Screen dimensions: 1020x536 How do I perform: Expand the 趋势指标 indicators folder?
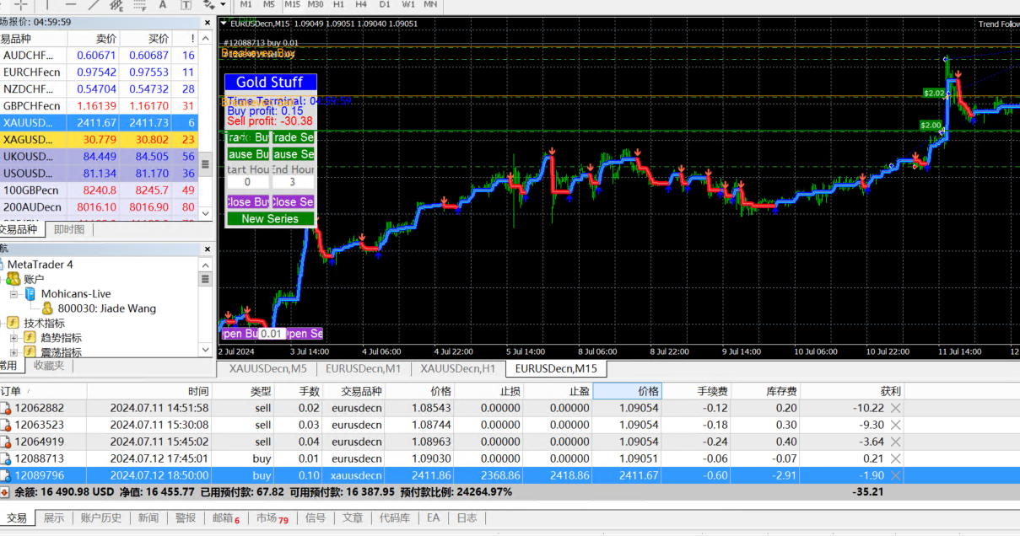pos(13,338)
